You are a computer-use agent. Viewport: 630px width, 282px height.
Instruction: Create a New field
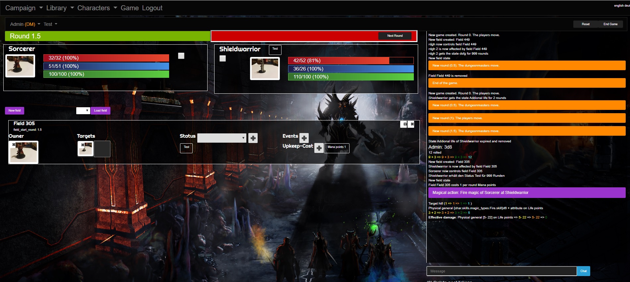point(15,111)
